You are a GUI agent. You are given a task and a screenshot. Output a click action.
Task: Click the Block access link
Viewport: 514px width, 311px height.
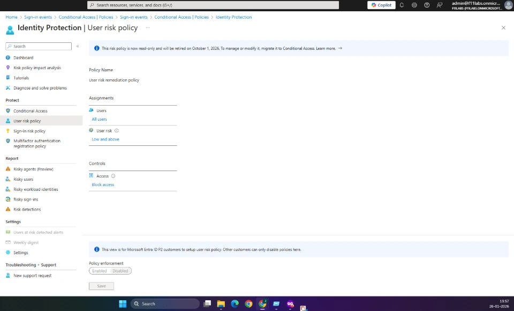point(103,184)
